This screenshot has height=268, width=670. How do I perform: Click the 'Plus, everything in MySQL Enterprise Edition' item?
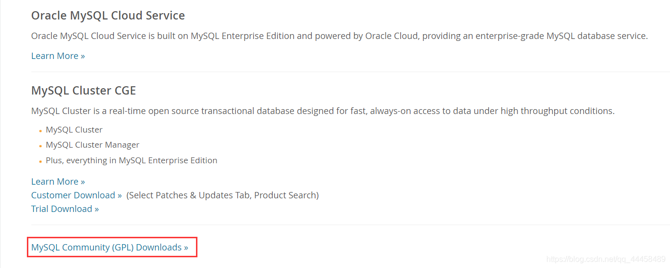[131, 161]
